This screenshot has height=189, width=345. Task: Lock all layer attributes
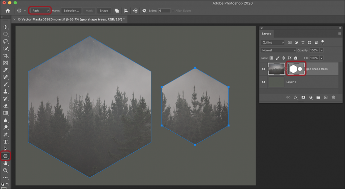click(x=296, y=58)
